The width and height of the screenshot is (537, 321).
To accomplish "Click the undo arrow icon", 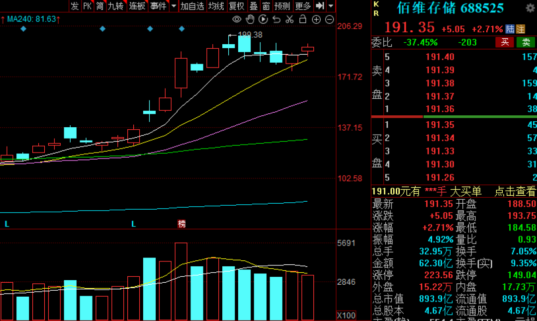I will click(276, 19).
